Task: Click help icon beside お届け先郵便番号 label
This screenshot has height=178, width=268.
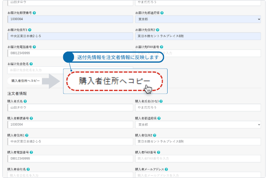Action: coord(34,13)
